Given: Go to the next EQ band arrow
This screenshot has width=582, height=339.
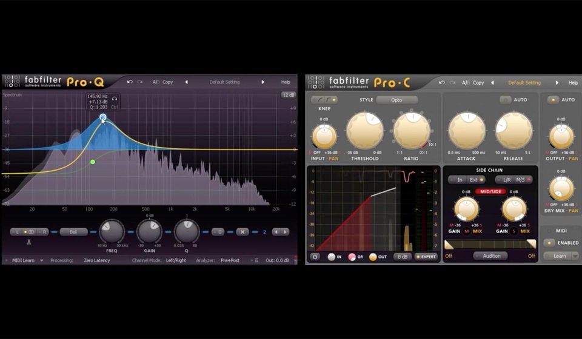Looking at the screenshot, I should click(x=285, y=232).
